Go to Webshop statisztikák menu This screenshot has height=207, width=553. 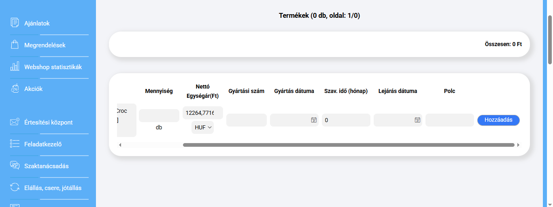pyautogui.click(x=53, y=67)
